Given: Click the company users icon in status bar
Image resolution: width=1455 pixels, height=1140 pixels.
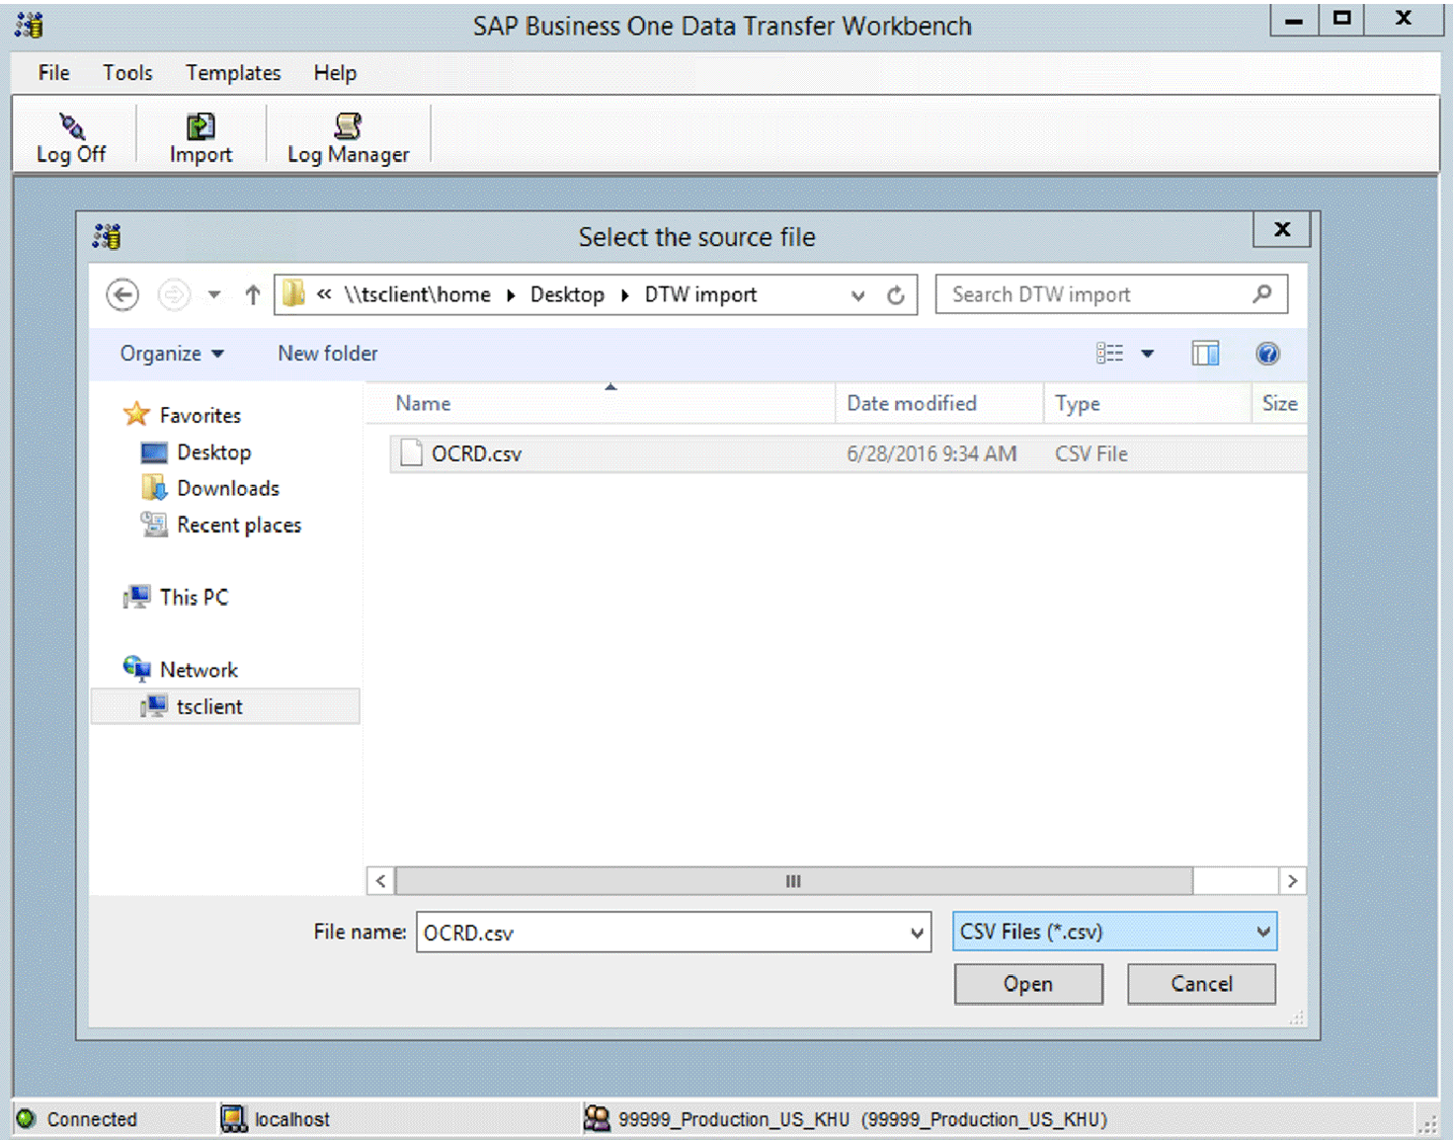Looking at the screenshot, I should click(597, 1118).
